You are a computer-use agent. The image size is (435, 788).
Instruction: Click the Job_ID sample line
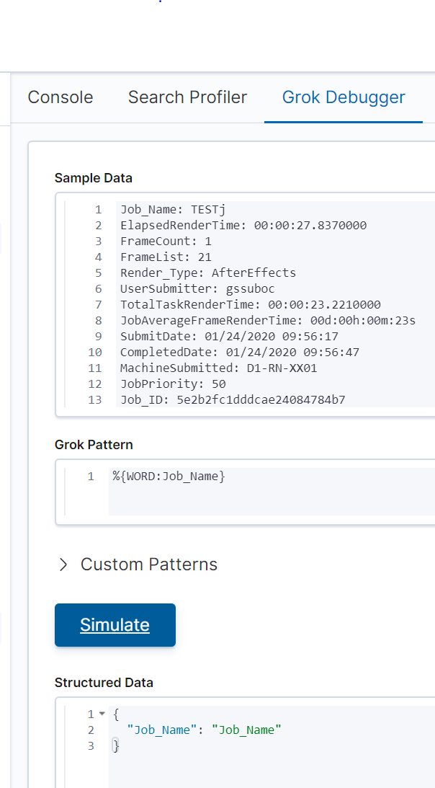click(233, 400)
